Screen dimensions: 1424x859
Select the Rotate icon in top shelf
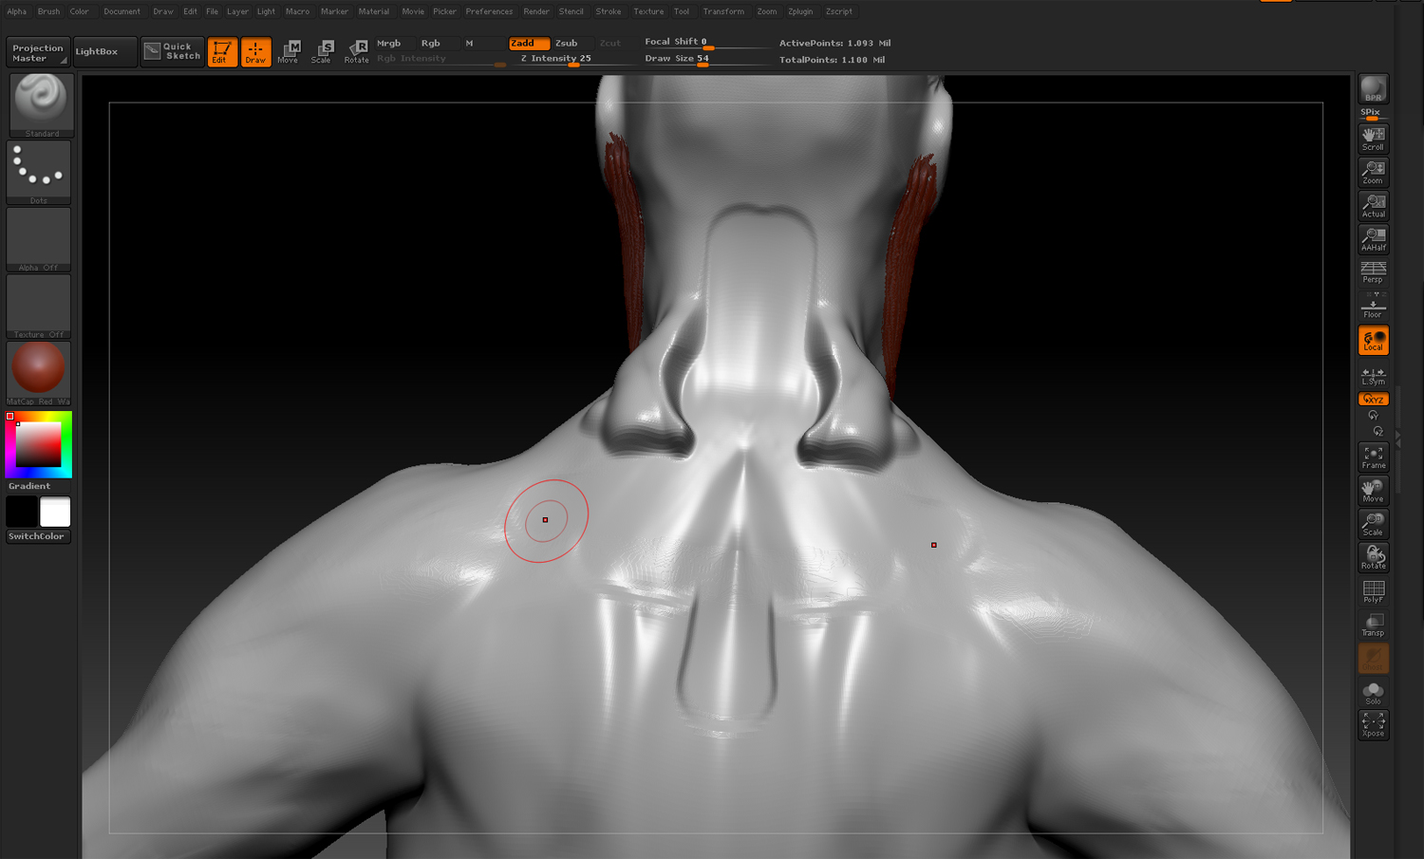(x=357, y=51)
